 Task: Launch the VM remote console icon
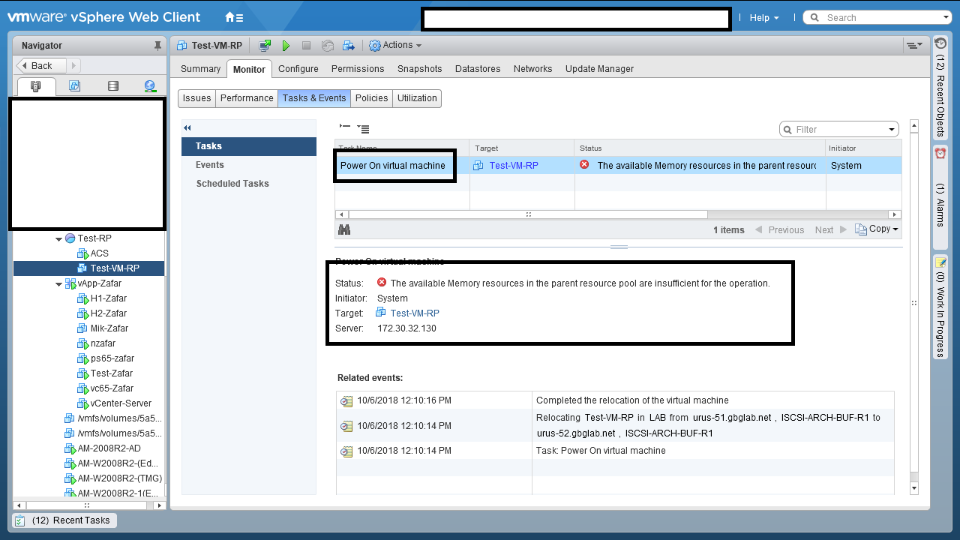pyautogui.click(x=265, y=46)
